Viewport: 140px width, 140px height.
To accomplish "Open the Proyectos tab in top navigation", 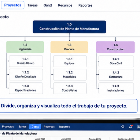I will pos(13,5).
